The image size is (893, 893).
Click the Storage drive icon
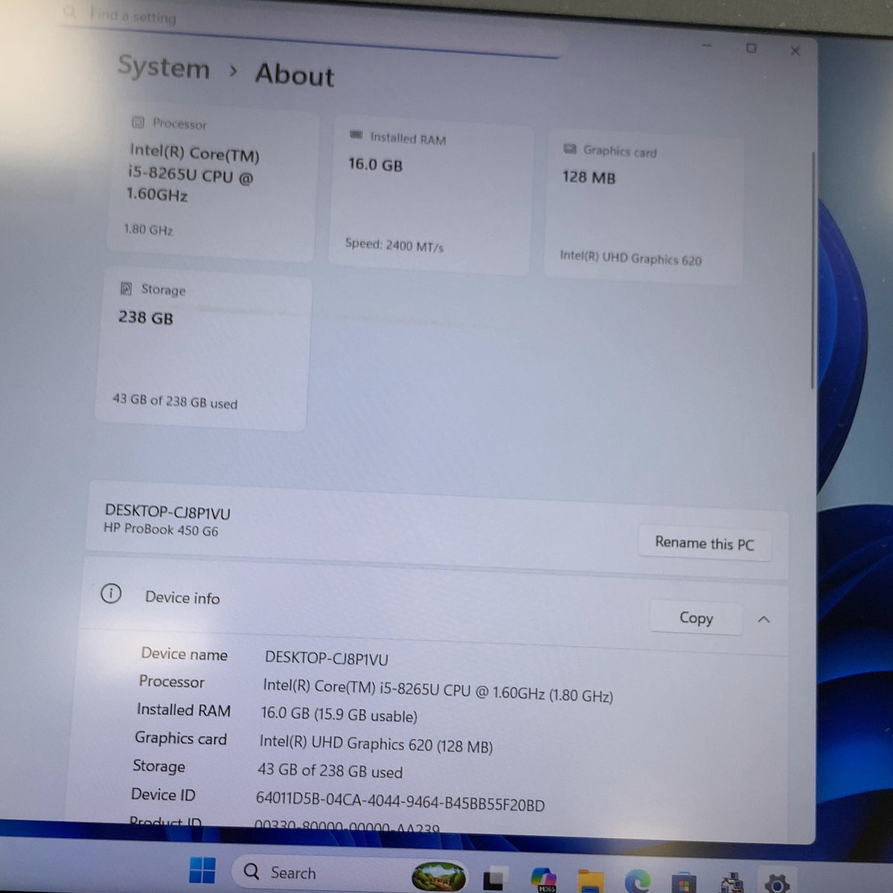pyautogui.click(x=127, y=288)
